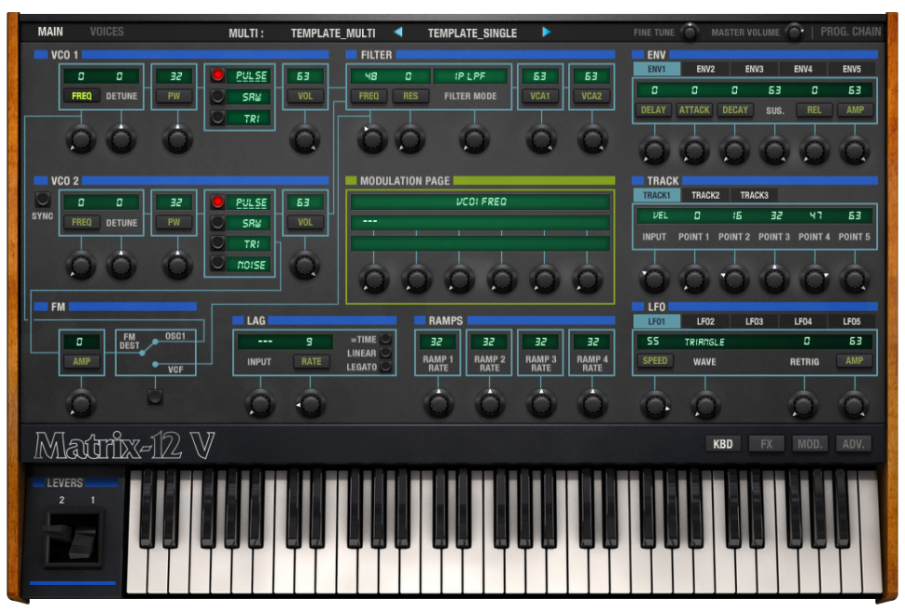Click the FX panel button
905x612 pixels.
tap(766, 444)
